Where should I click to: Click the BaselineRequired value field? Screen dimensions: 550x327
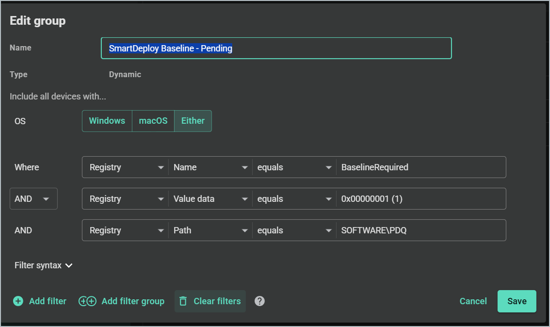point(421,167)
